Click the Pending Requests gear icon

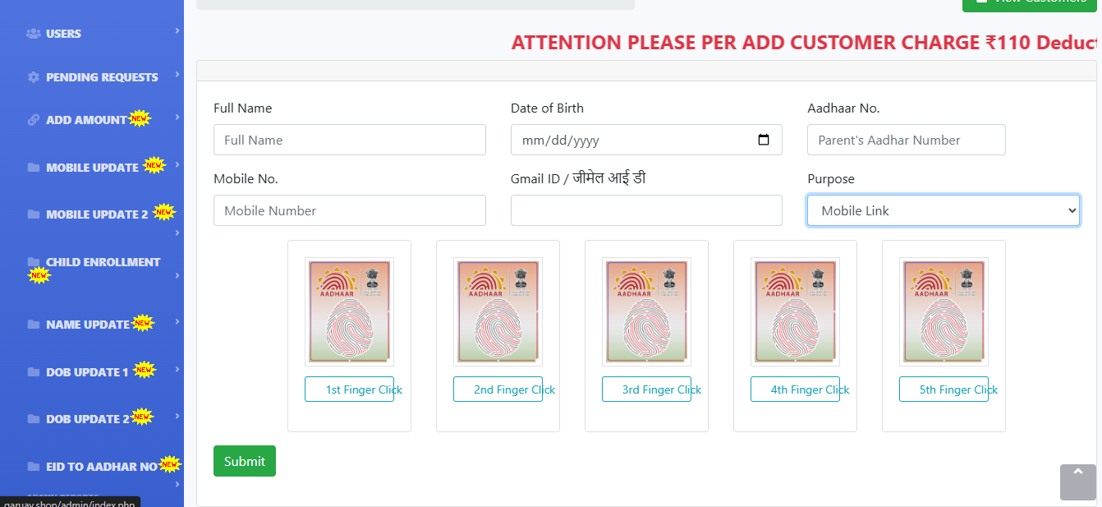tap(34, 77)
